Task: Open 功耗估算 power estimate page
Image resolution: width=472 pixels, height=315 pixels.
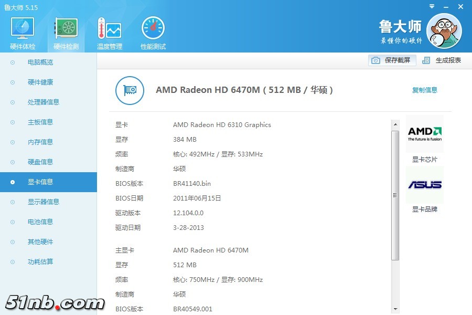Action: [x=40, y=262]
